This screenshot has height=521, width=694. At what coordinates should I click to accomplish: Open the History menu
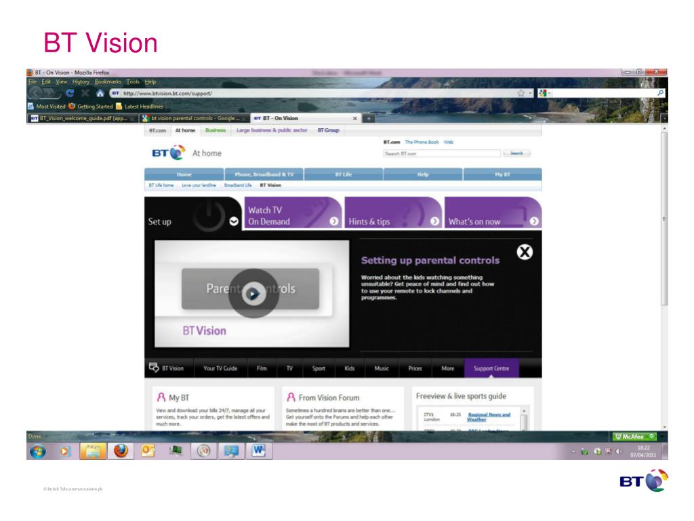[81, 81]
